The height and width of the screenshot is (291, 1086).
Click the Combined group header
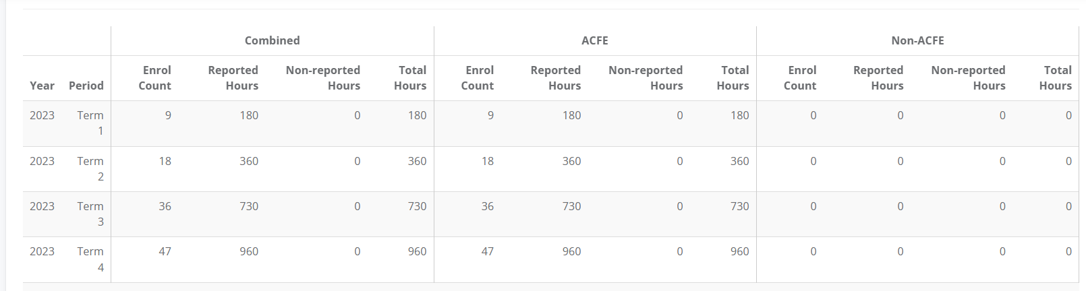tap(272, 40)
